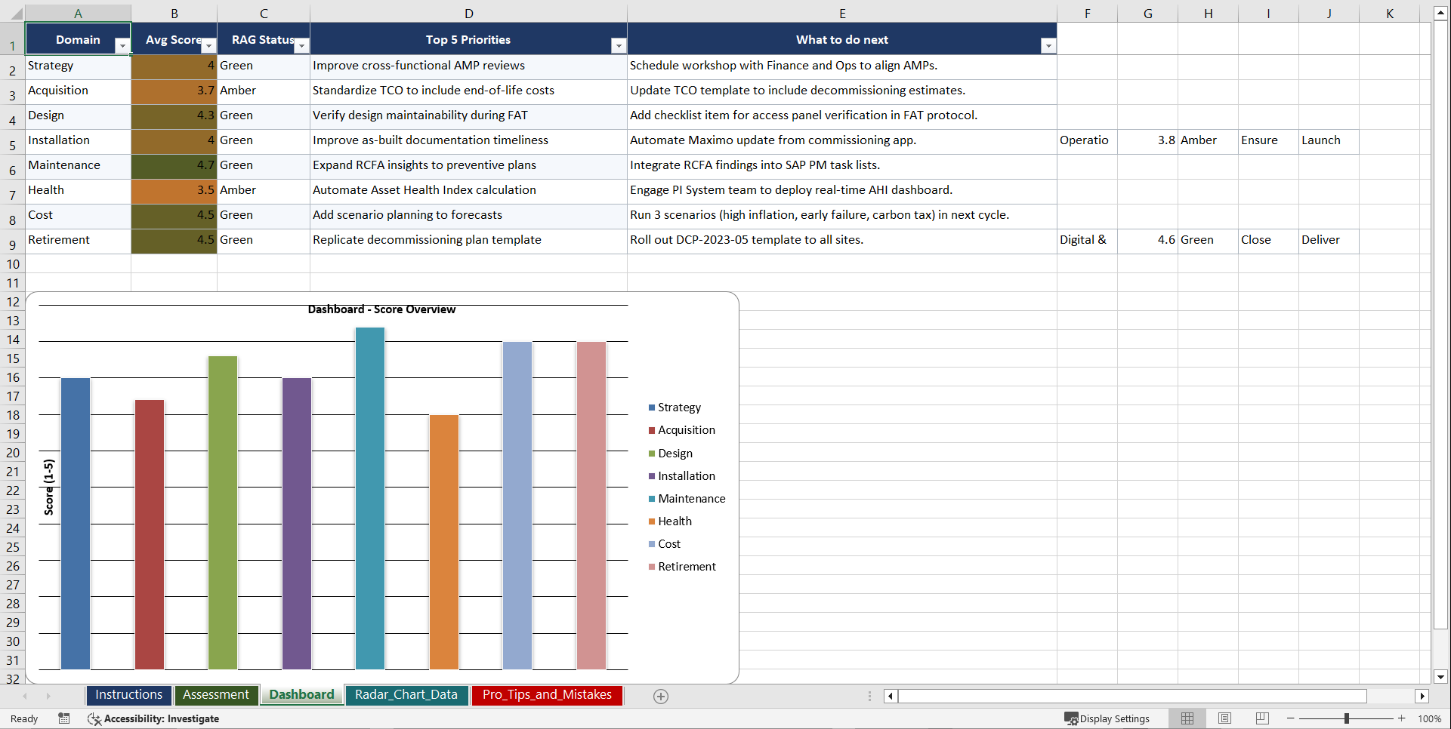Open the Pro_Tips_and_Mistakes sheet tab

(547, 695)
